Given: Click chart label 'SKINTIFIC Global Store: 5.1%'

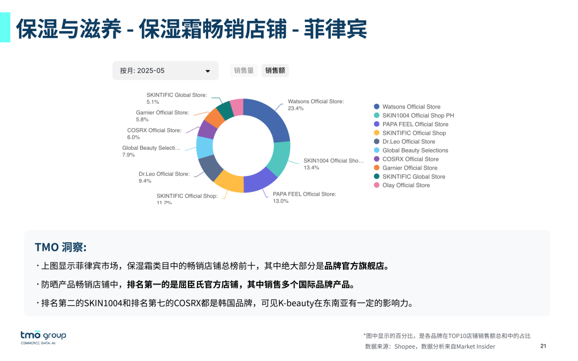Looking at the screenshot, I should coord(177,98).
